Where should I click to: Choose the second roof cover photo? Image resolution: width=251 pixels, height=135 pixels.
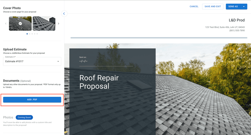(44, 23)
